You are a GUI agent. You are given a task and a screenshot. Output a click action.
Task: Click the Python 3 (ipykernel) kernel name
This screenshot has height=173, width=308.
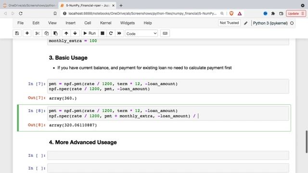(270, 23)
